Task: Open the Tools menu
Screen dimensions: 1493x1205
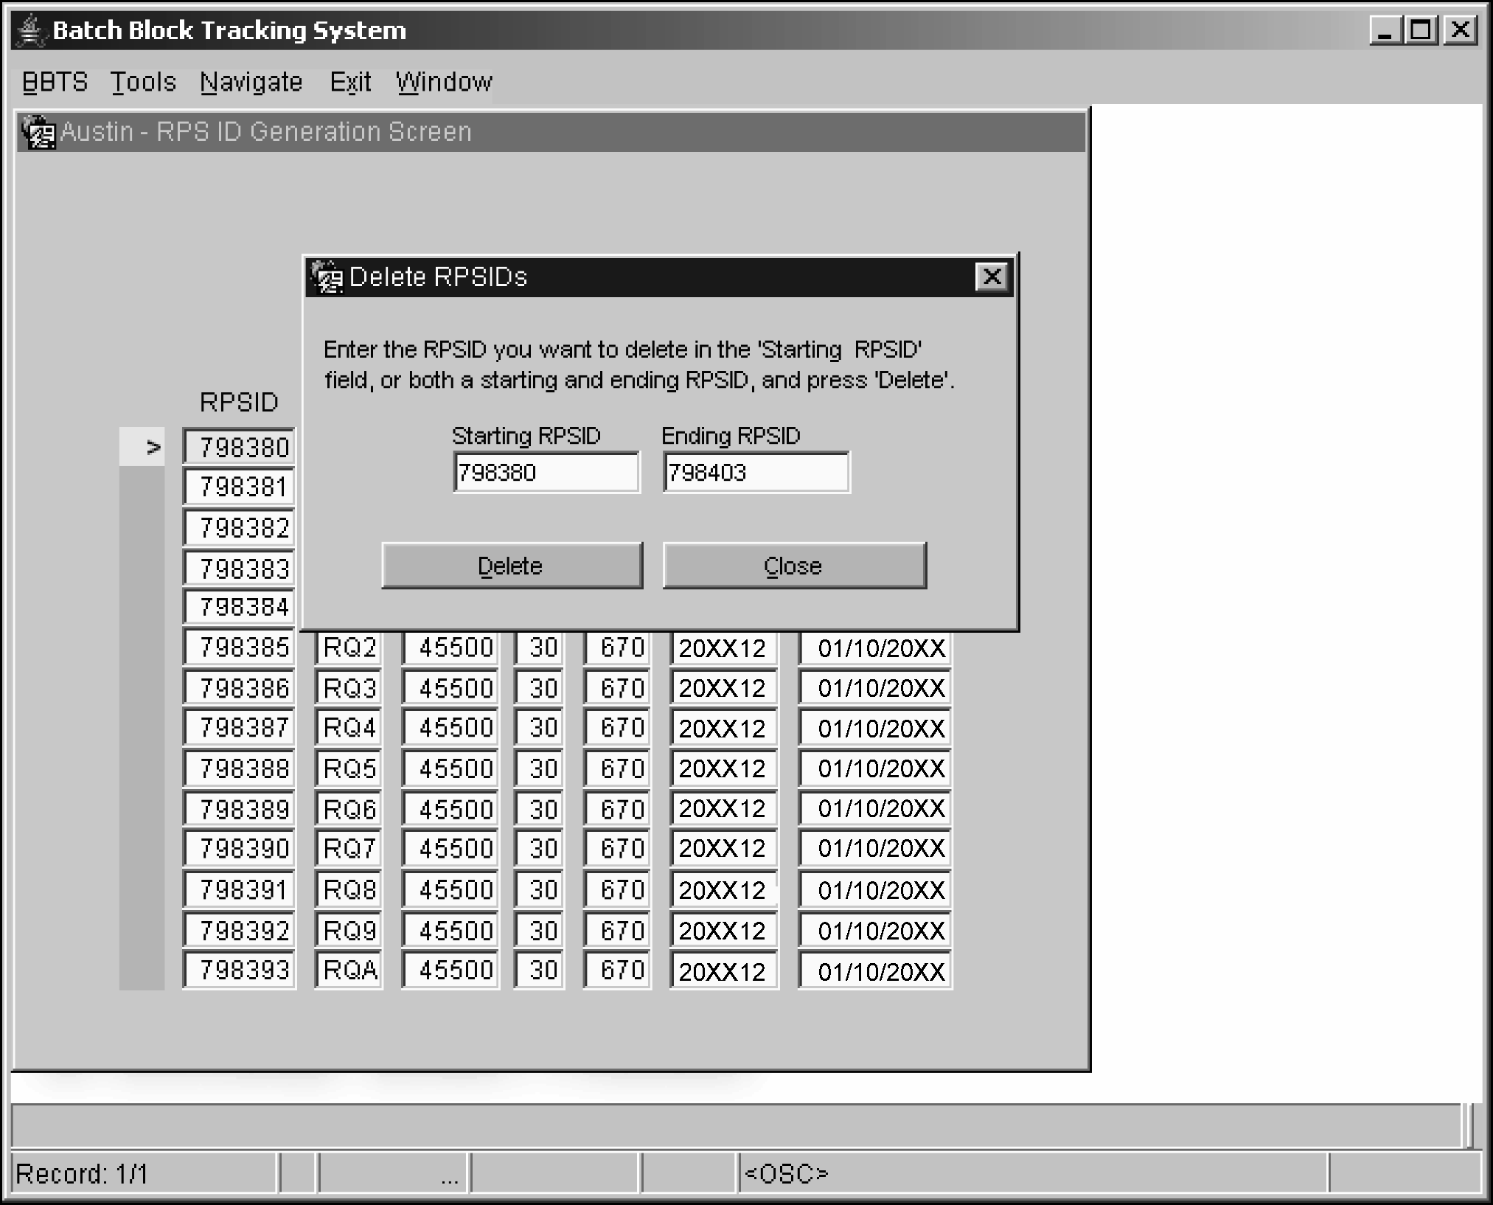Action: pos(143,82)
